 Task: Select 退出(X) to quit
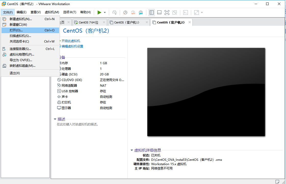(30, 73)
